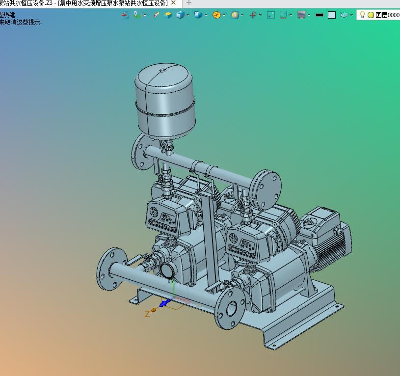Screen dimensions: 400x376
Task: Expand dropdown next to rotation center icon
Action: coord(260,15)
